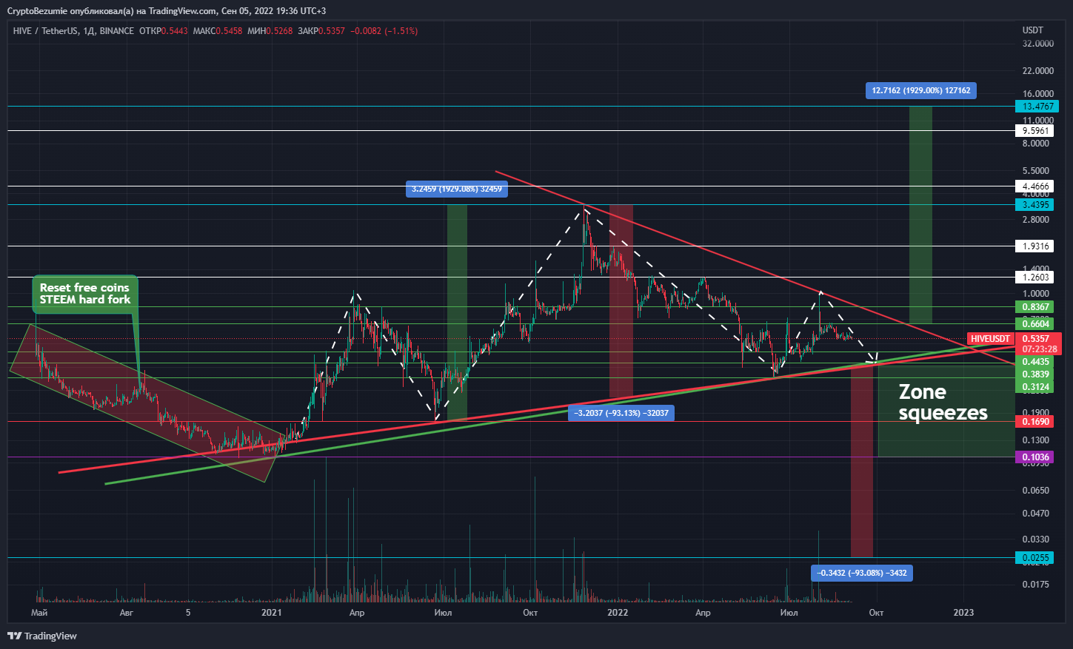Click the 1.2603 price level label
This screenshot has width=1073, height=649.
click(1035, 278)
